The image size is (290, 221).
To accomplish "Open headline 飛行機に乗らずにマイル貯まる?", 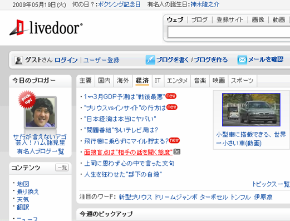I will [126, 141].
